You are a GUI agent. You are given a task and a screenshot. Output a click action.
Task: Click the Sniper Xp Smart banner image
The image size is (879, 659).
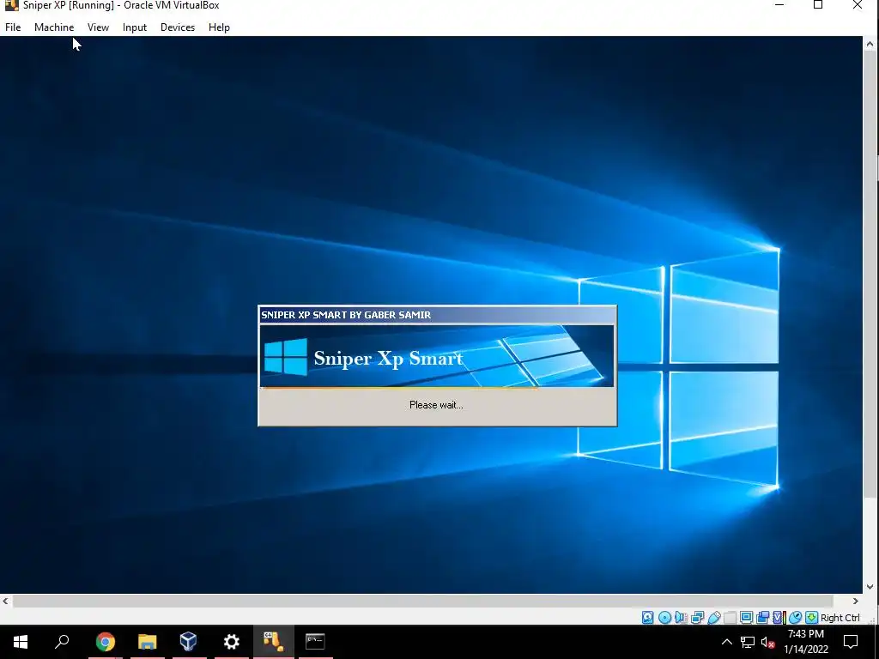pos(437,356)
